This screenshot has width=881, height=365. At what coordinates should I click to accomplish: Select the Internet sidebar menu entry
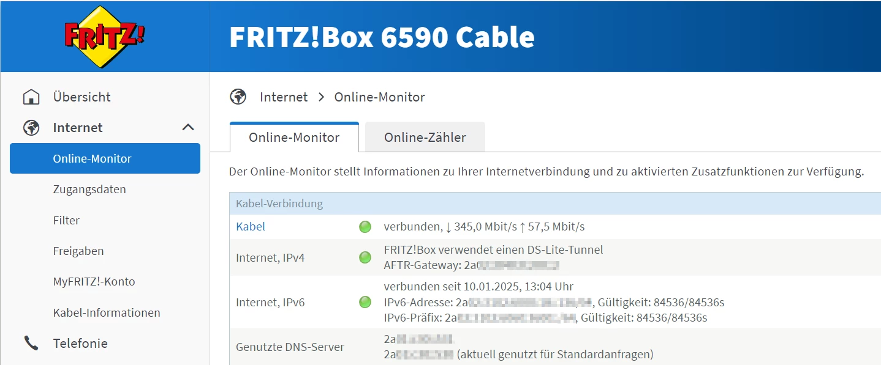point(78,128)
